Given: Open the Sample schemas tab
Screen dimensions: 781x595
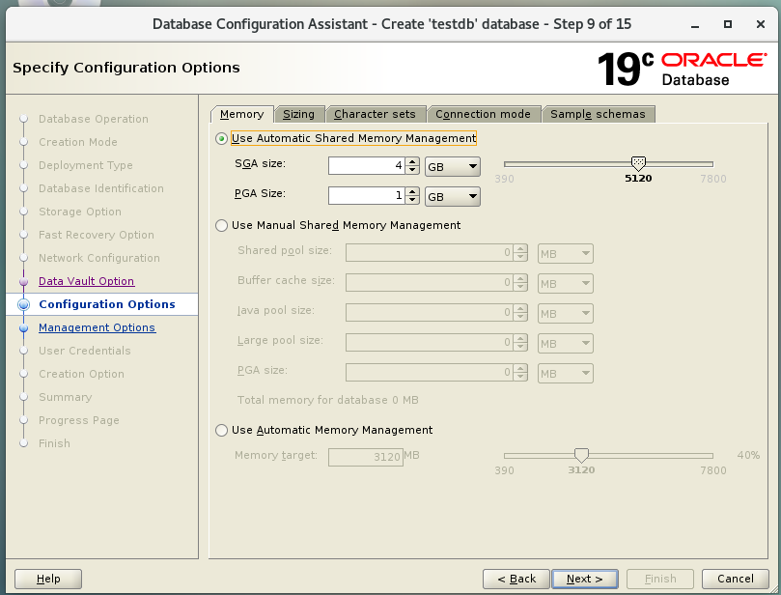Looking at the screenshot, I should (x=598, y=114).
